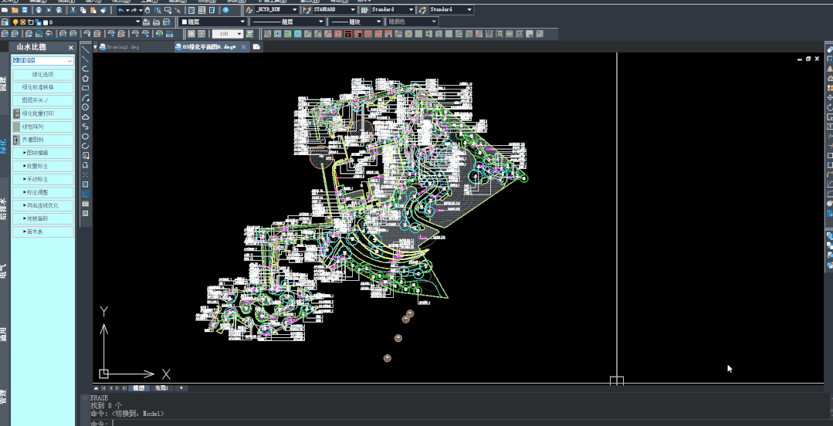833x426 pixels.
Task: Click the Print icon in the top toolbar
Action: coord(39,10)
